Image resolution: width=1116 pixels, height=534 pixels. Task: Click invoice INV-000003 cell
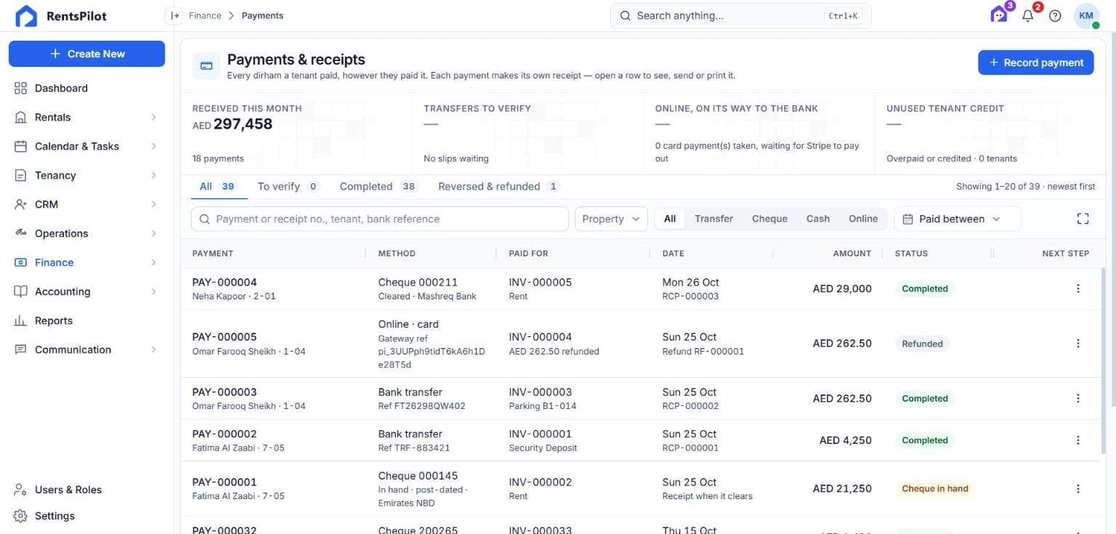(541, 392)
